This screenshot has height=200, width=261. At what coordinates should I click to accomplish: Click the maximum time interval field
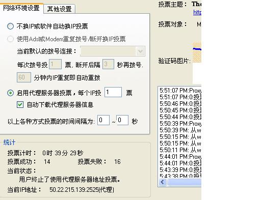click(122, 120)
